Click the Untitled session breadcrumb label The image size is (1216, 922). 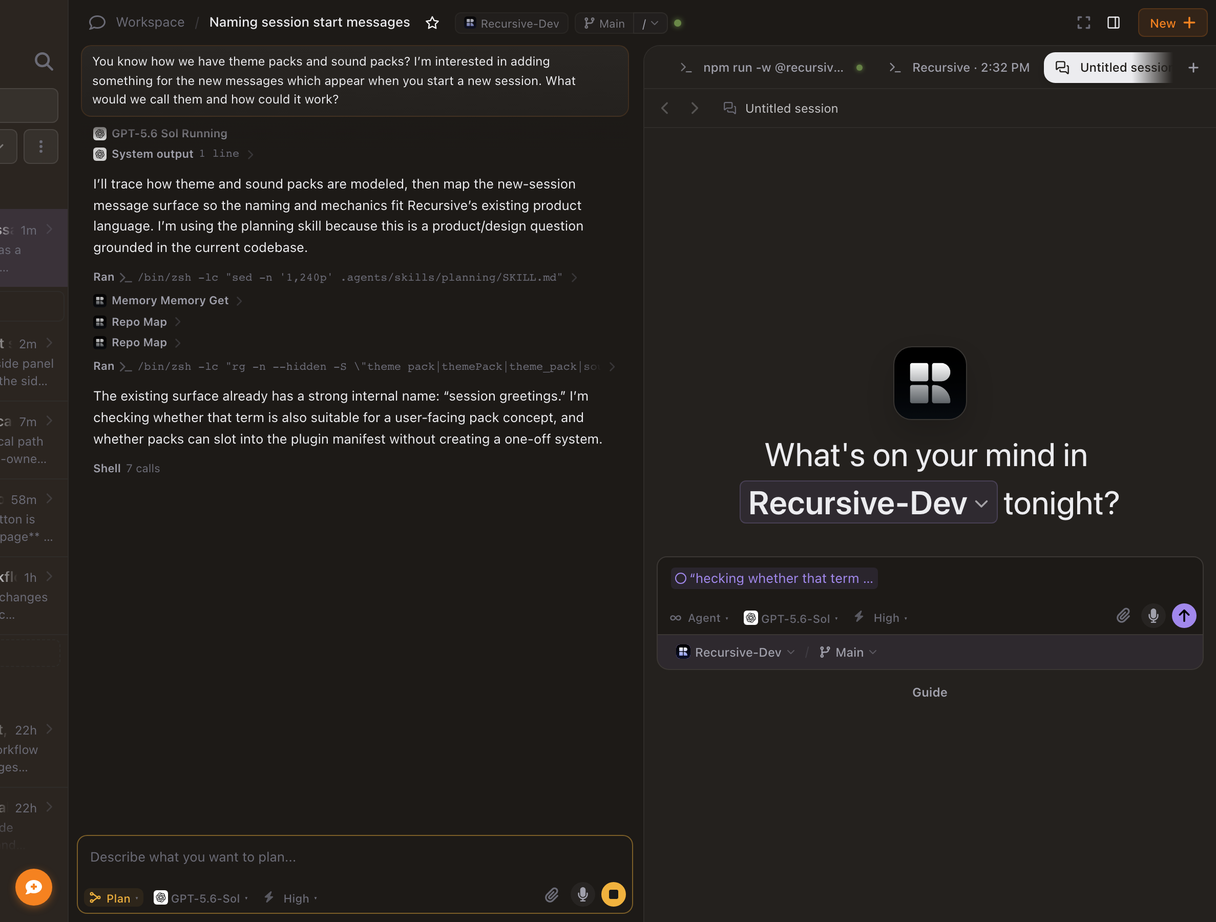click(x=791, y=108)
